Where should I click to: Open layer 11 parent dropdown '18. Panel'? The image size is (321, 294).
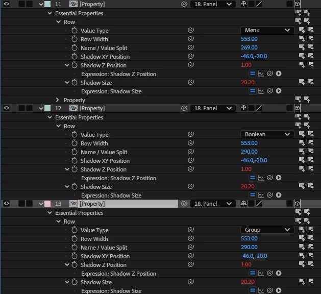click(213, 4)
